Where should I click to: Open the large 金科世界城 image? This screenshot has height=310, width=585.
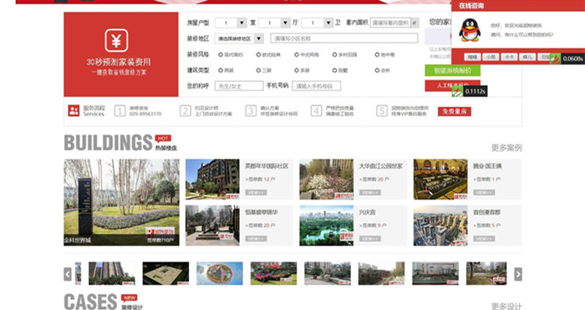pos(122,202)
